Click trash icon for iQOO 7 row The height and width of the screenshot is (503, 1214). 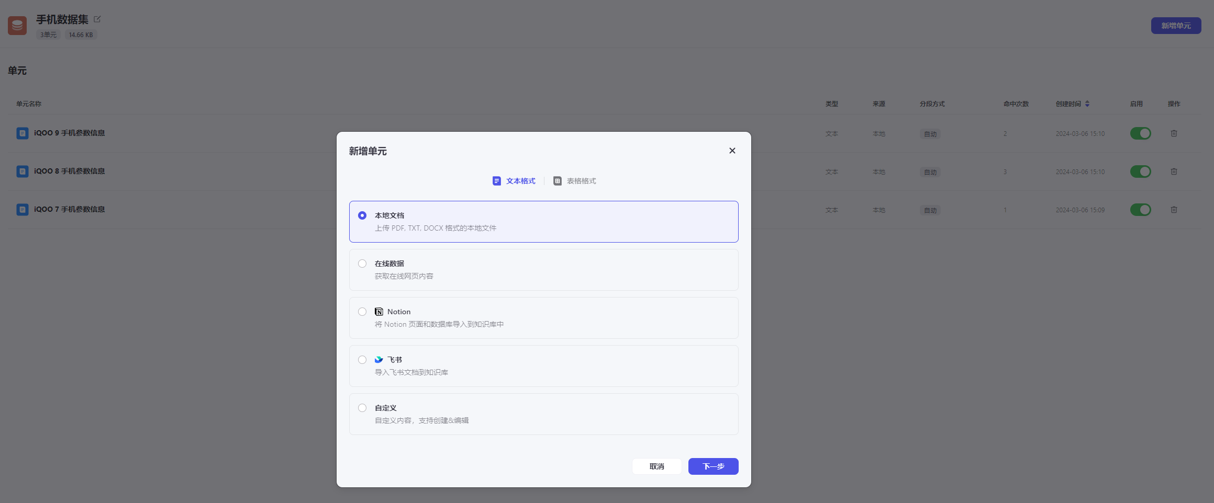tap(1174, 210)
